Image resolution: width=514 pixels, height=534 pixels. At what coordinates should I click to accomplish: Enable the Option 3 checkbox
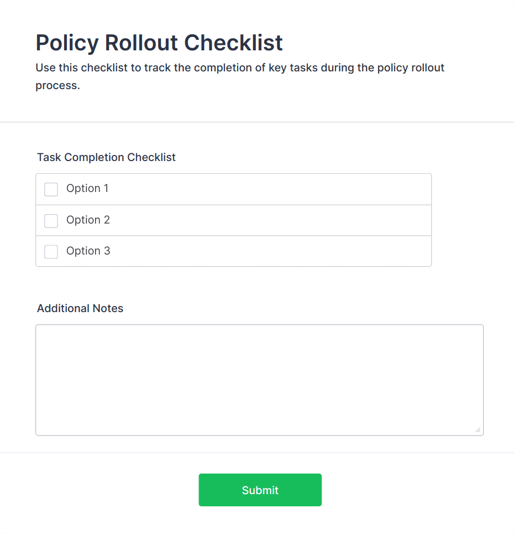pos(51,252)
